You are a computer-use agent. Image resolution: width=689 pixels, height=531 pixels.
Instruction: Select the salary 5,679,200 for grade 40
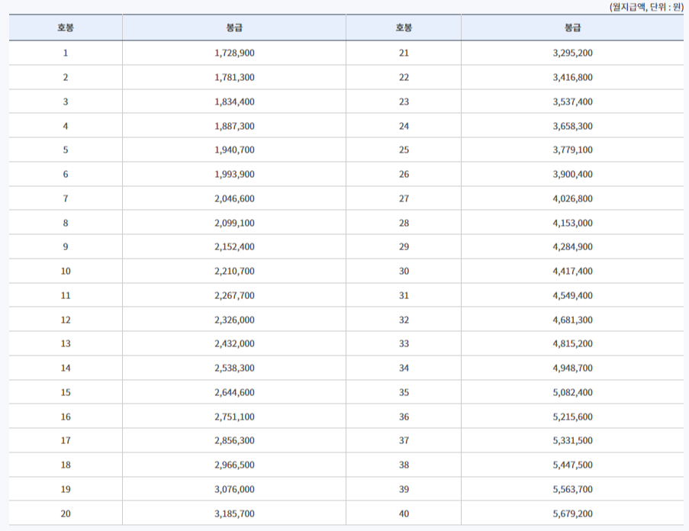pos(573,513)
